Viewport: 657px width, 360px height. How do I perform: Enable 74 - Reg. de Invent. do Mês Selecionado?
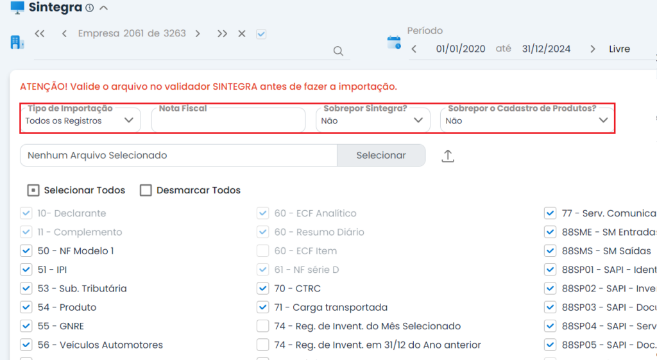[262, 326]
